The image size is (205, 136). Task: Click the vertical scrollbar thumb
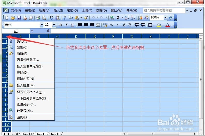point(201,80)
